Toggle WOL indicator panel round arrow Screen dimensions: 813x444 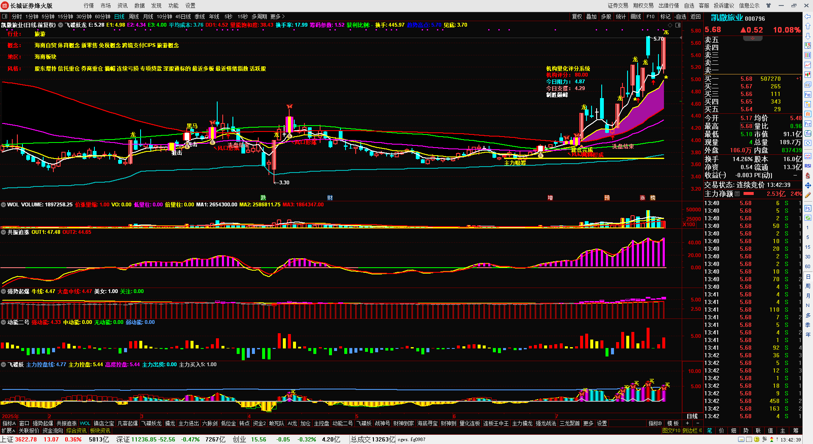click(3, 205)
